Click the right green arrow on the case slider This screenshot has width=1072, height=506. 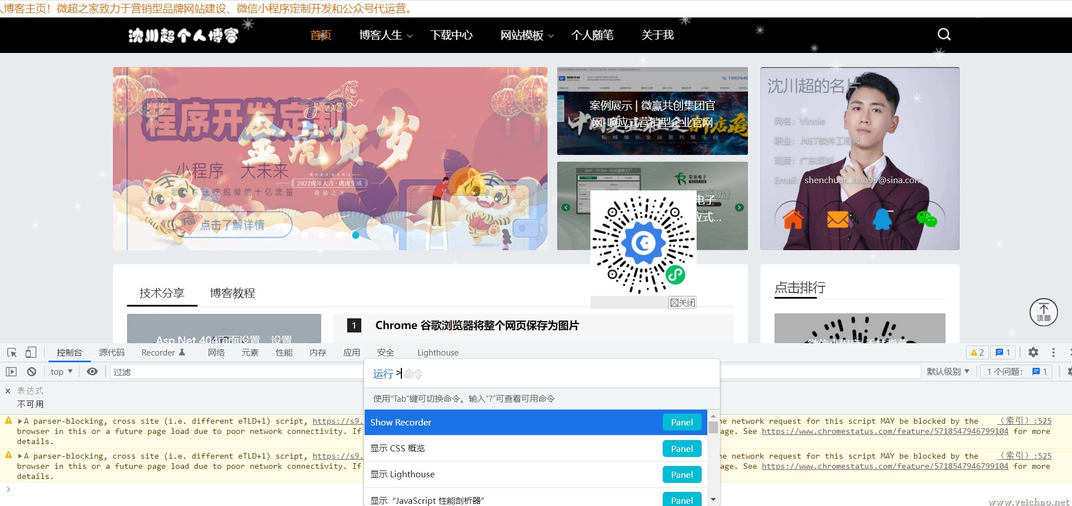tap(740, 207)
